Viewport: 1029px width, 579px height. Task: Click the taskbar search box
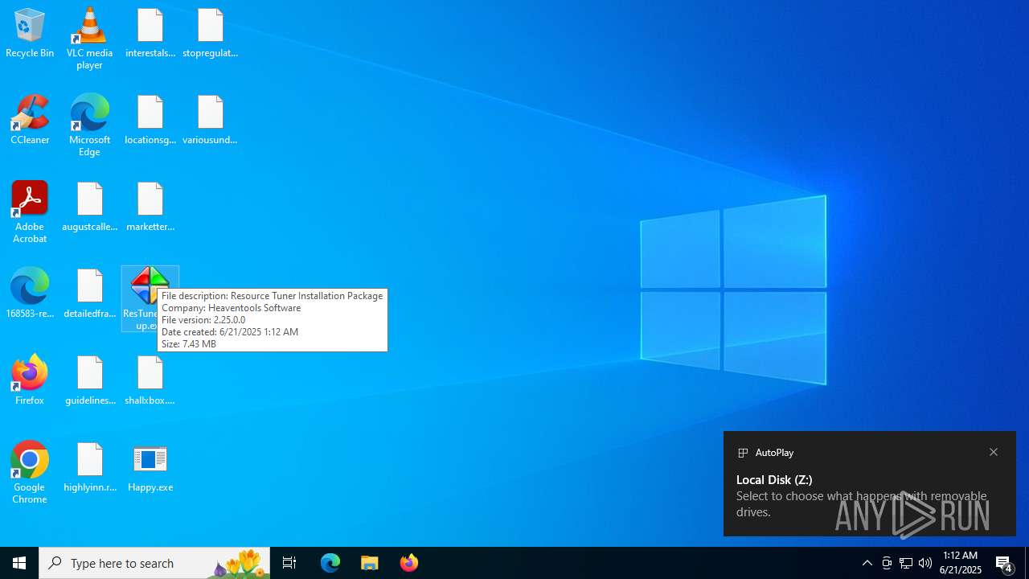click(154, 563)
